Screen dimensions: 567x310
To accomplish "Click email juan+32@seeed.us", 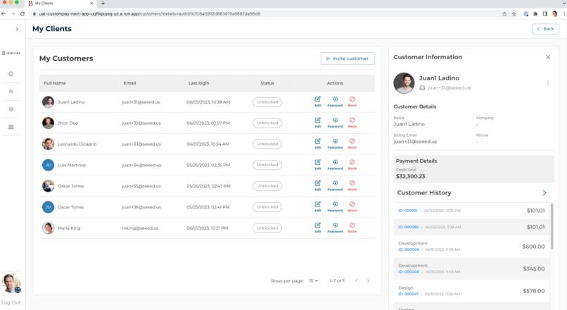I will [x=141, y=123].
